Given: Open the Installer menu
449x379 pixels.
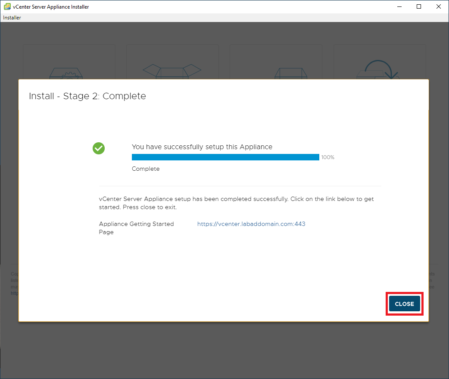Looking at the screenshot, I should click(12, 18).
